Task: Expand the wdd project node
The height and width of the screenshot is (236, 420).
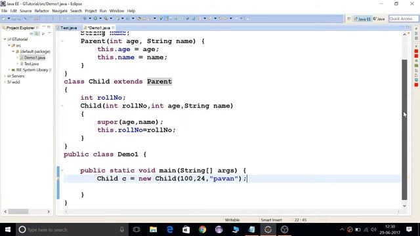Action: click(x=5, y=82)
